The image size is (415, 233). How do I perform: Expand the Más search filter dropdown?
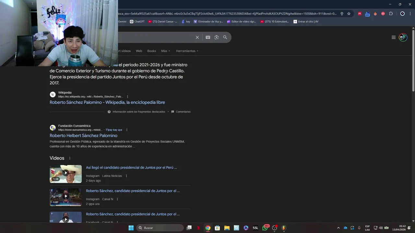pos(166,51)
